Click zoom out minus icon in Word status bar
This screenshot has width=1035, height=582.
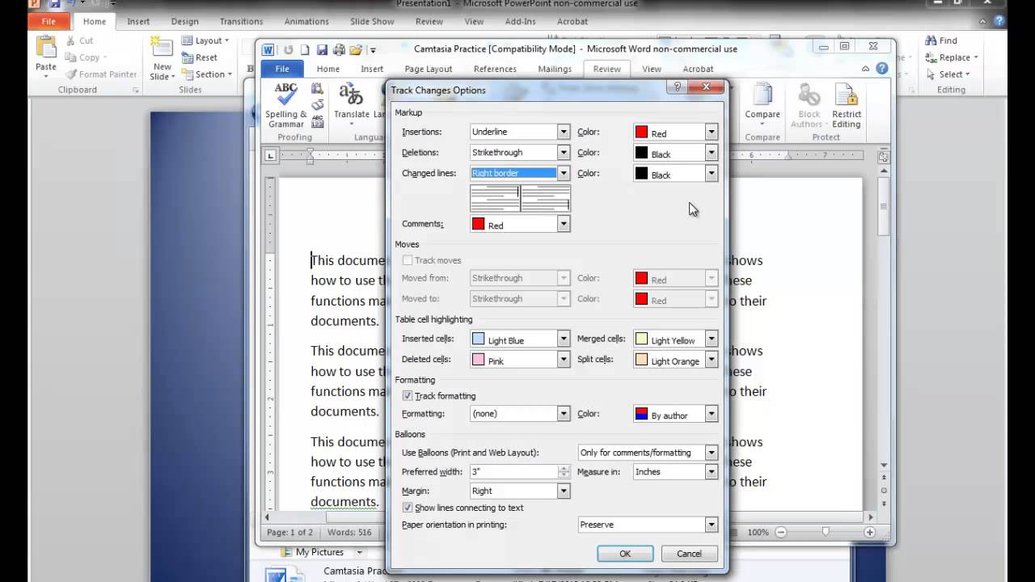[780, 532]
